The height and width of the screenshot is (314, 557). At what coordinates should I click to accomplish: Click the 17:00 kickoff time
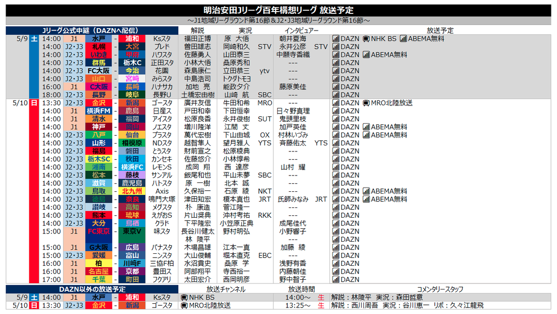pyautogui.click(x=51, y=279)
